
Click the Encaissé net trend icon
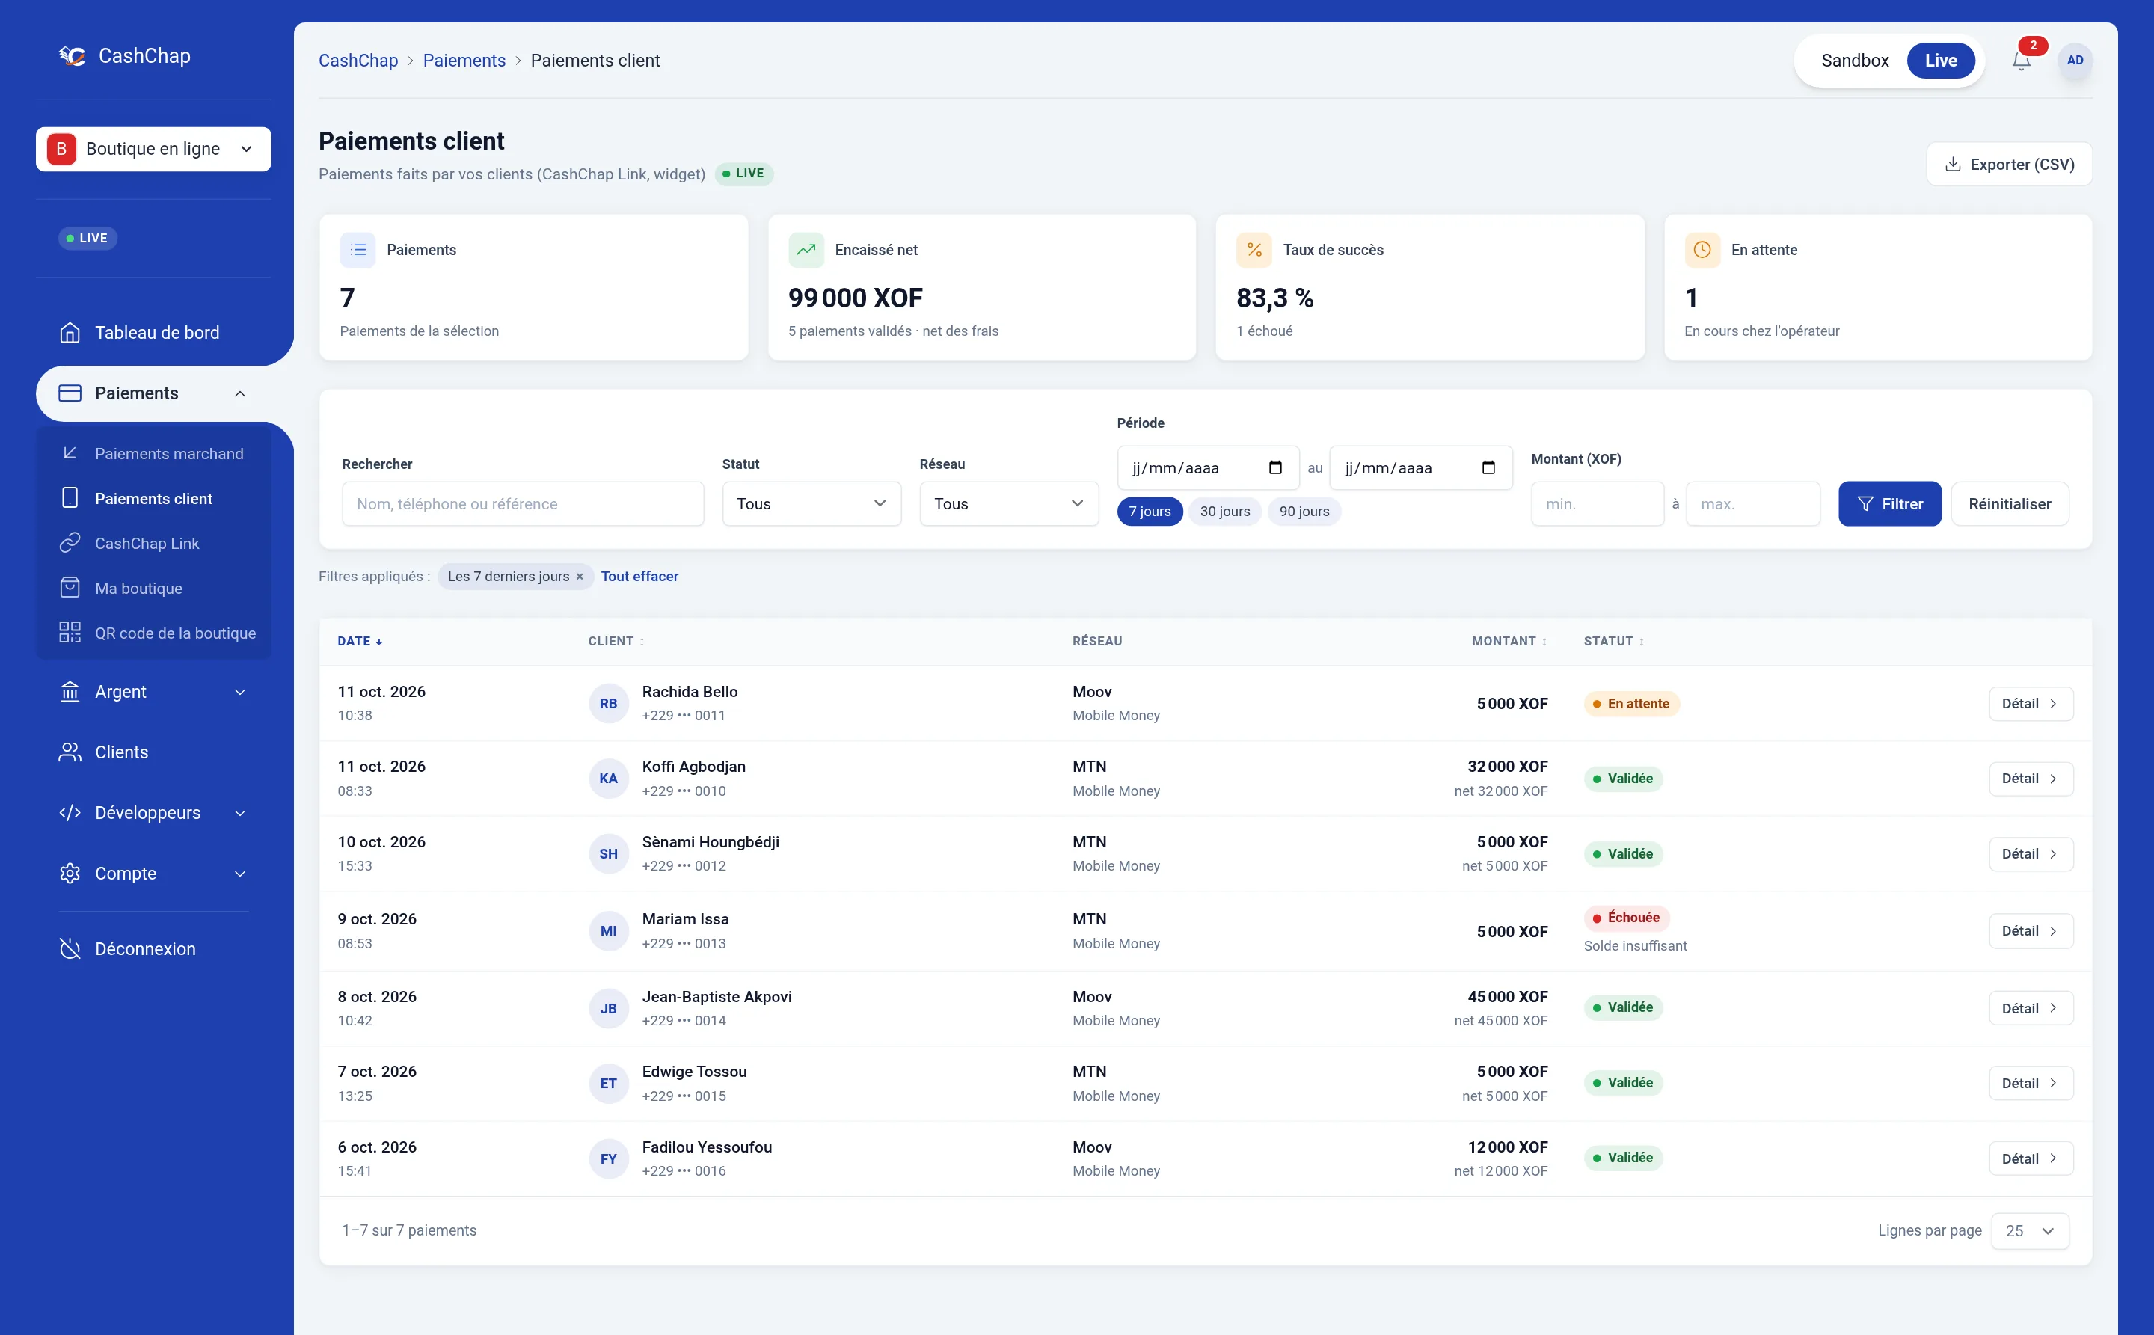click(x=806, y=250)
